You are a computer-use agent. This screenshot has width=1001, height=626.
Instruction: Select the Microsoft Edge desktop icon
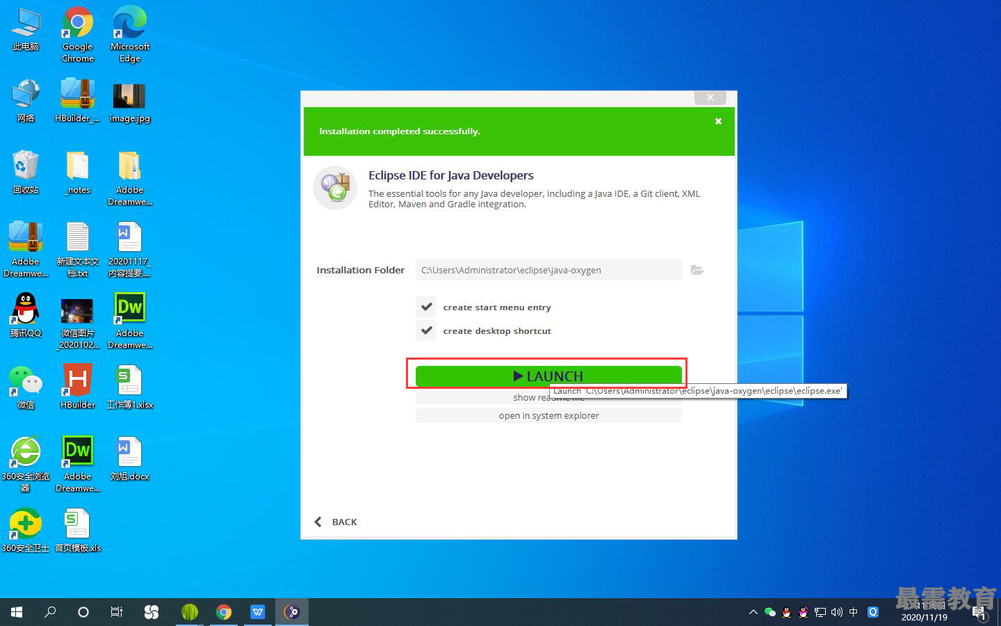pyautogui.click(x=130, y=35)
